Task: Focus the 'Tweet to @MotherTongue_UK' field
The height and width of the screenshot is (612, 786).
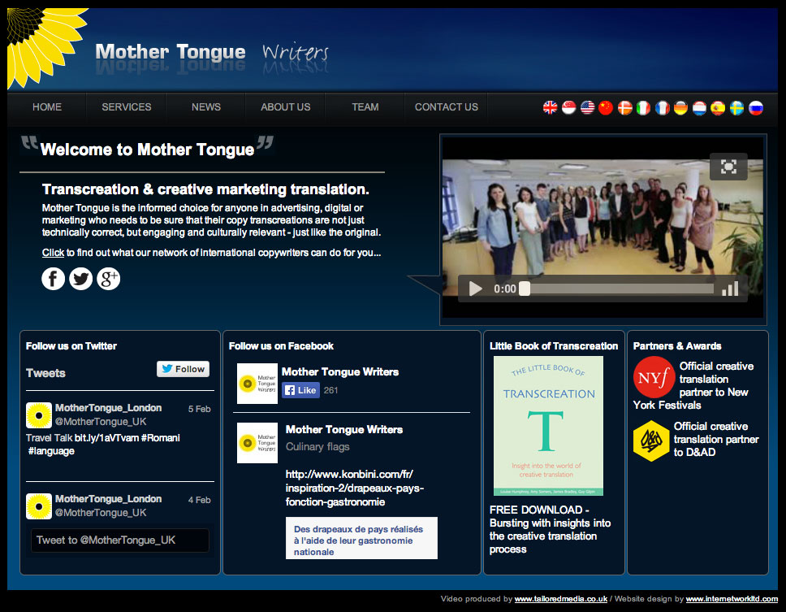Action: tap(120, 540)
